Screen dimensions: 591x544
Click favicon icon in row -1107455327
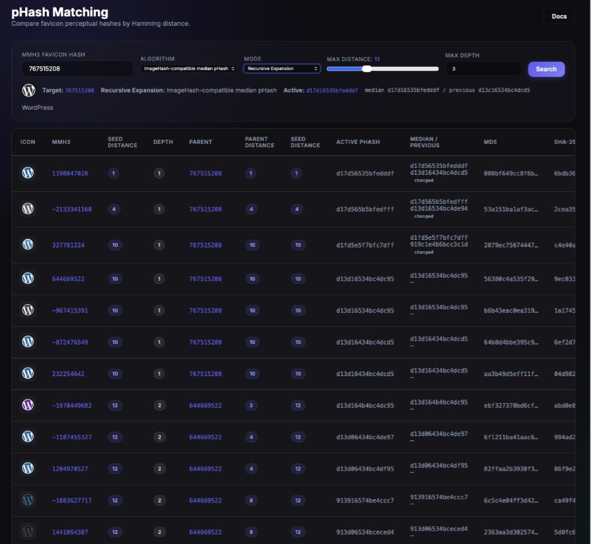(x=28, y=437)
